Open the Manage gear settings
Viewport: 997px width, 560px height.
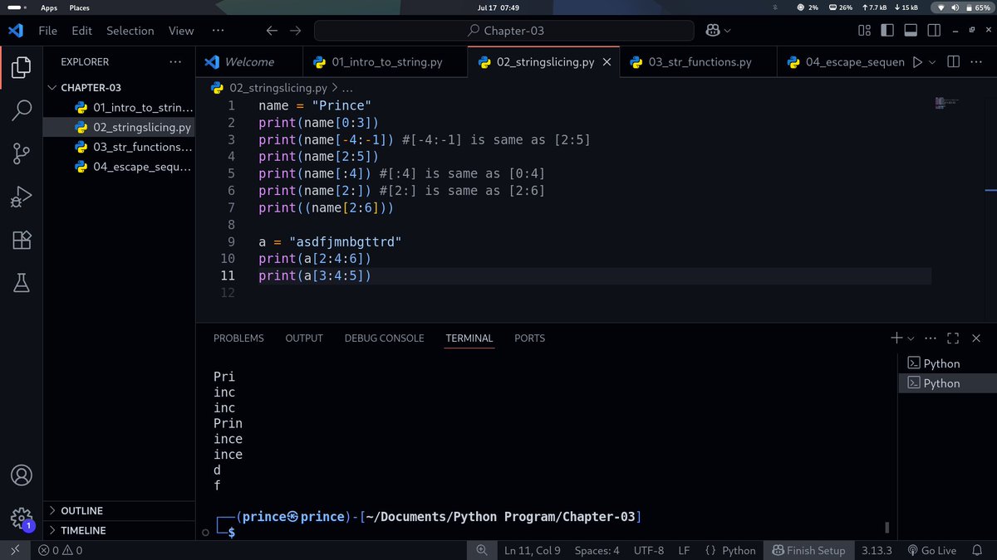tap(22, 519)
